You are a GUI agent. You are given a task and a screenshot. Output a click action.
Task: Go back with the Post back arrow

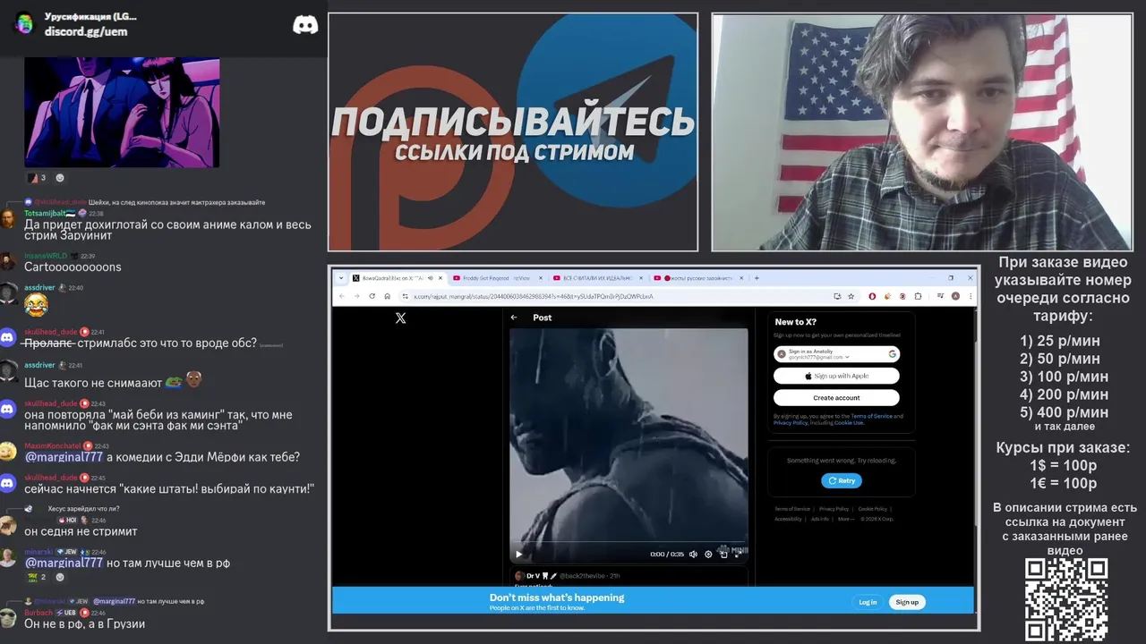click(514, 318)
